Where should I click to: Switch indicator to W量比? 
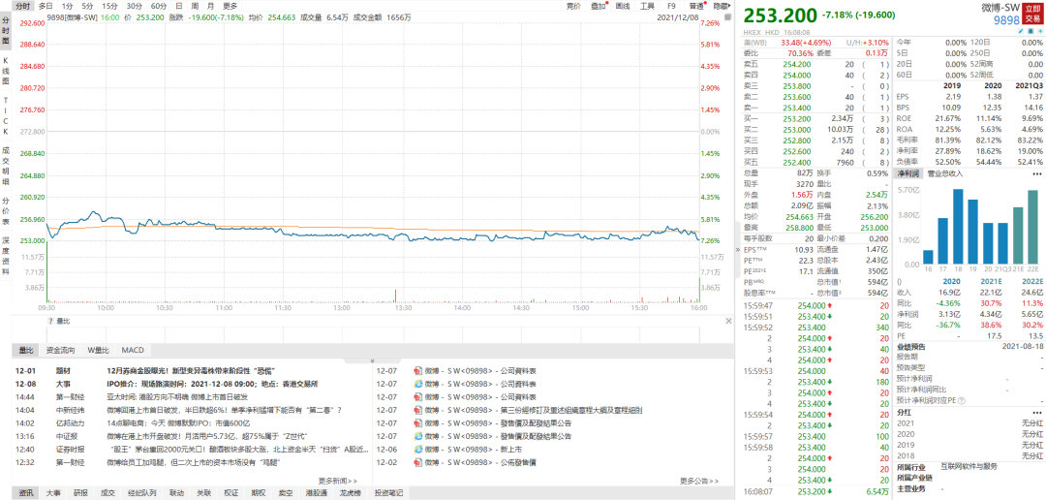click(98, 350)
